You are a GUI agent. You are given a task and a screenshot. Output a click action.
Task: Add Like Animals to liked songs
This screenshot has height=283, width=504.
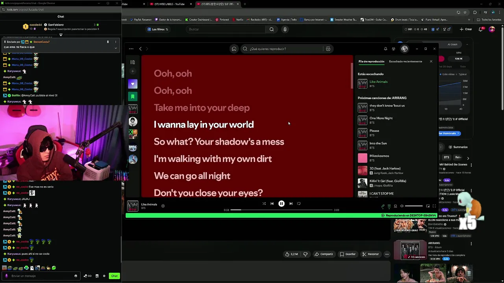tap(163, 206)
